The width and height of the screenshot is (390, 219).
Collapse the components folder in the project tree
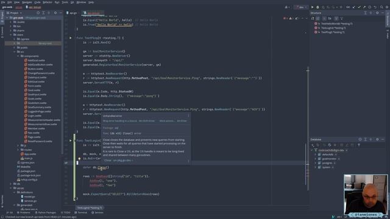[18, 56]
